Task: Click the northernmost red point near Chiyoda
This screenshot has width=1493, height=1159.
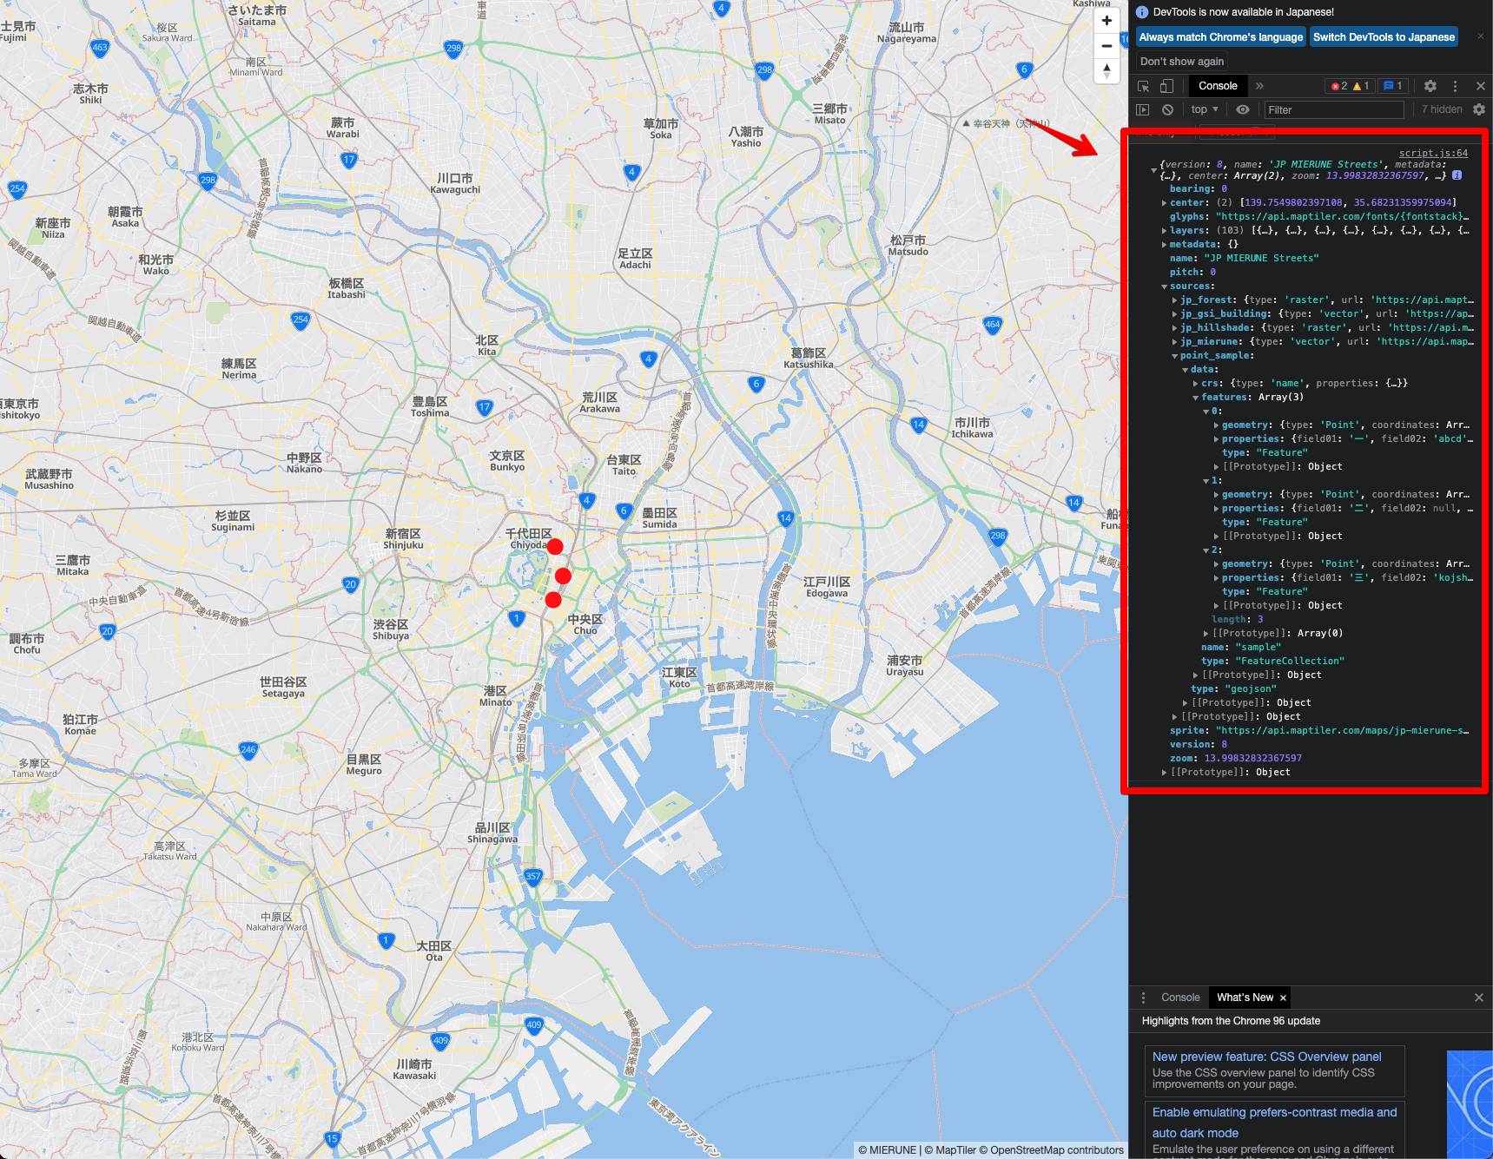Action: [555, 546]
